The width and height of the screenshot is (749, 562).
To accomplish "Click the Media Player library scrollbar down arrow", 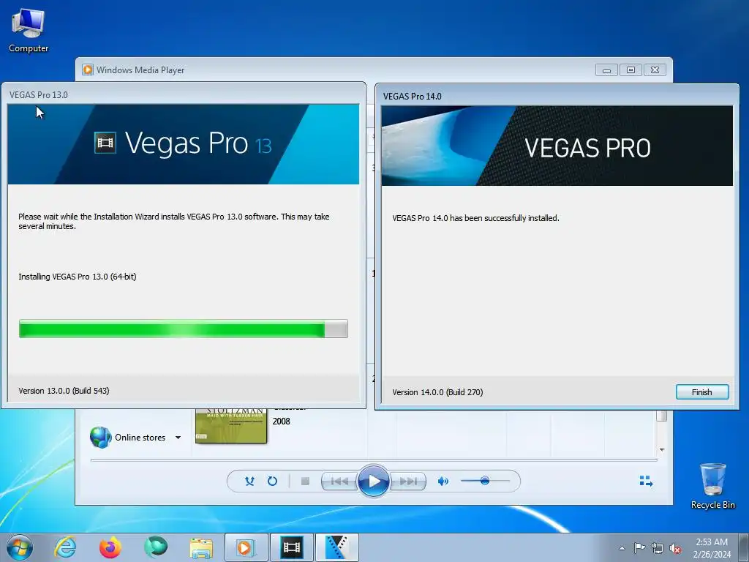I will 661,450.
